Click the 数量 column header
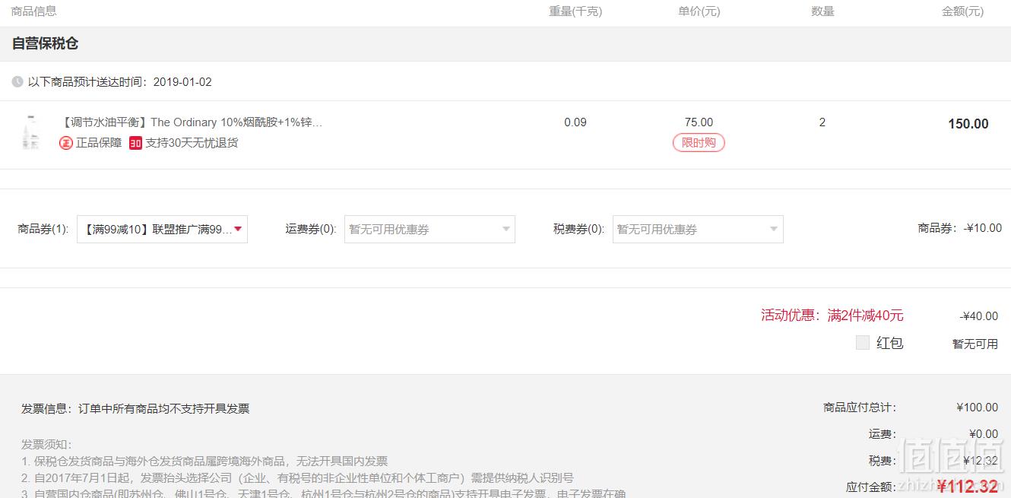 (x=822, y=11)
